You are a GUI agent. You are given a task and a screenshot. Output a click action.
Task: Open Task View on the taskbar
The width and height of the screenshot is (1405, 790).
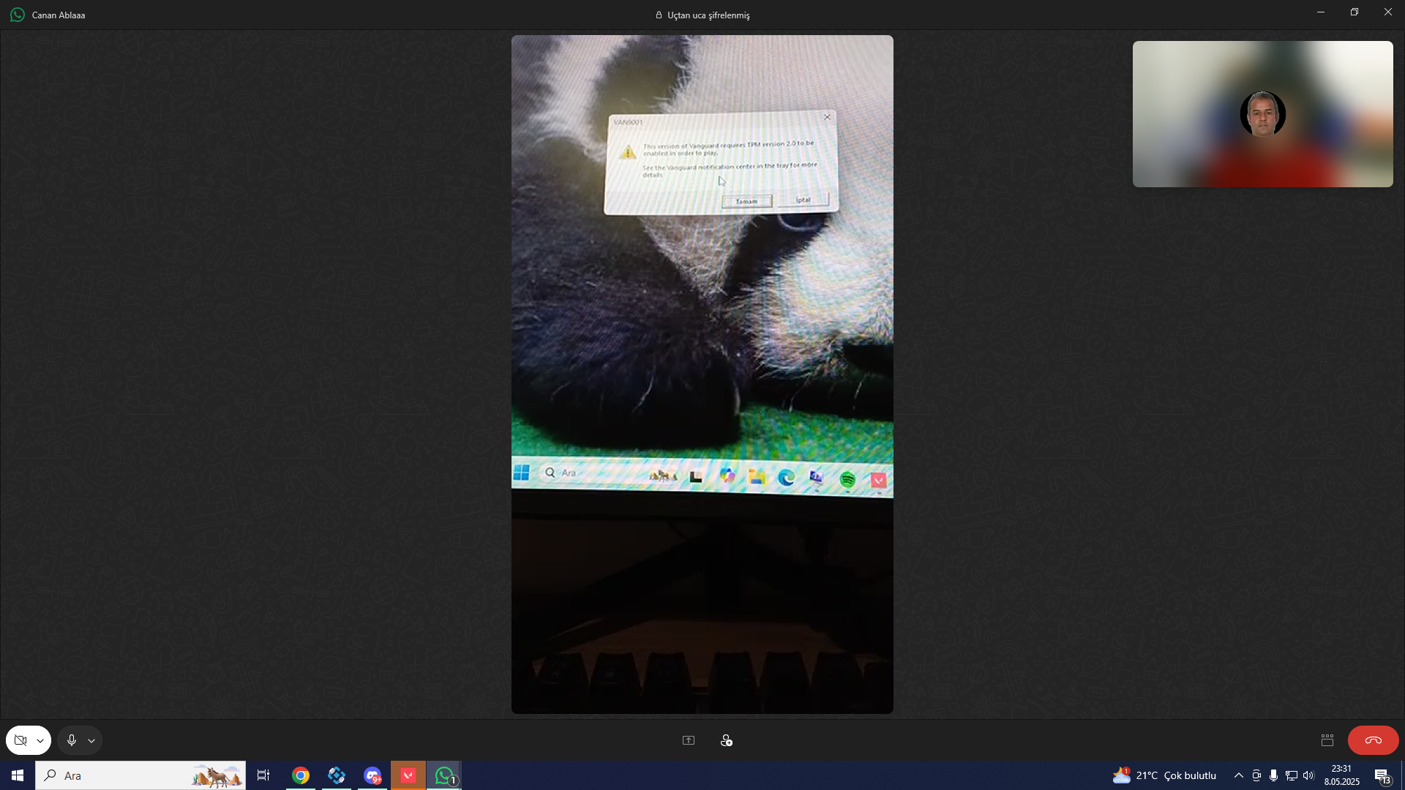click(263, 775)
